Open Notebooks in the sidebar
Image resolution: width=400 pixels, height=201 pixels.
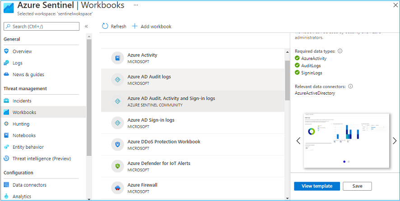(24, 136)
